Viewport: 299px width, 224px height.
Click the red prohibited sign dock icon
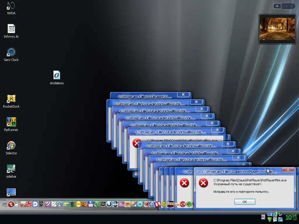(x=183, y=204)
